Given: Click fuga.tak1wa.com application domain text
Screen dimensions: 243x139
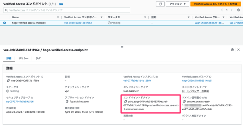Looking at the screenshot, I should [x=79, y=101].
